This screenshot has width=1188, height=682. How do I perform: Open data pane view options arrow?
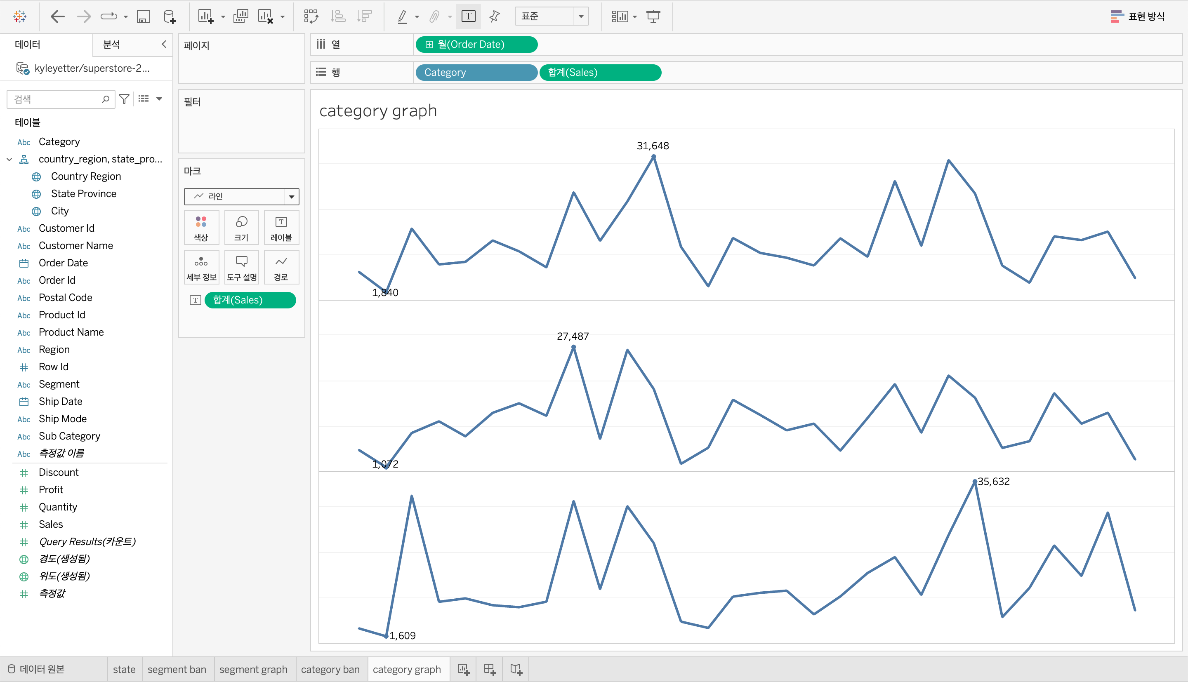coord(159,99)
